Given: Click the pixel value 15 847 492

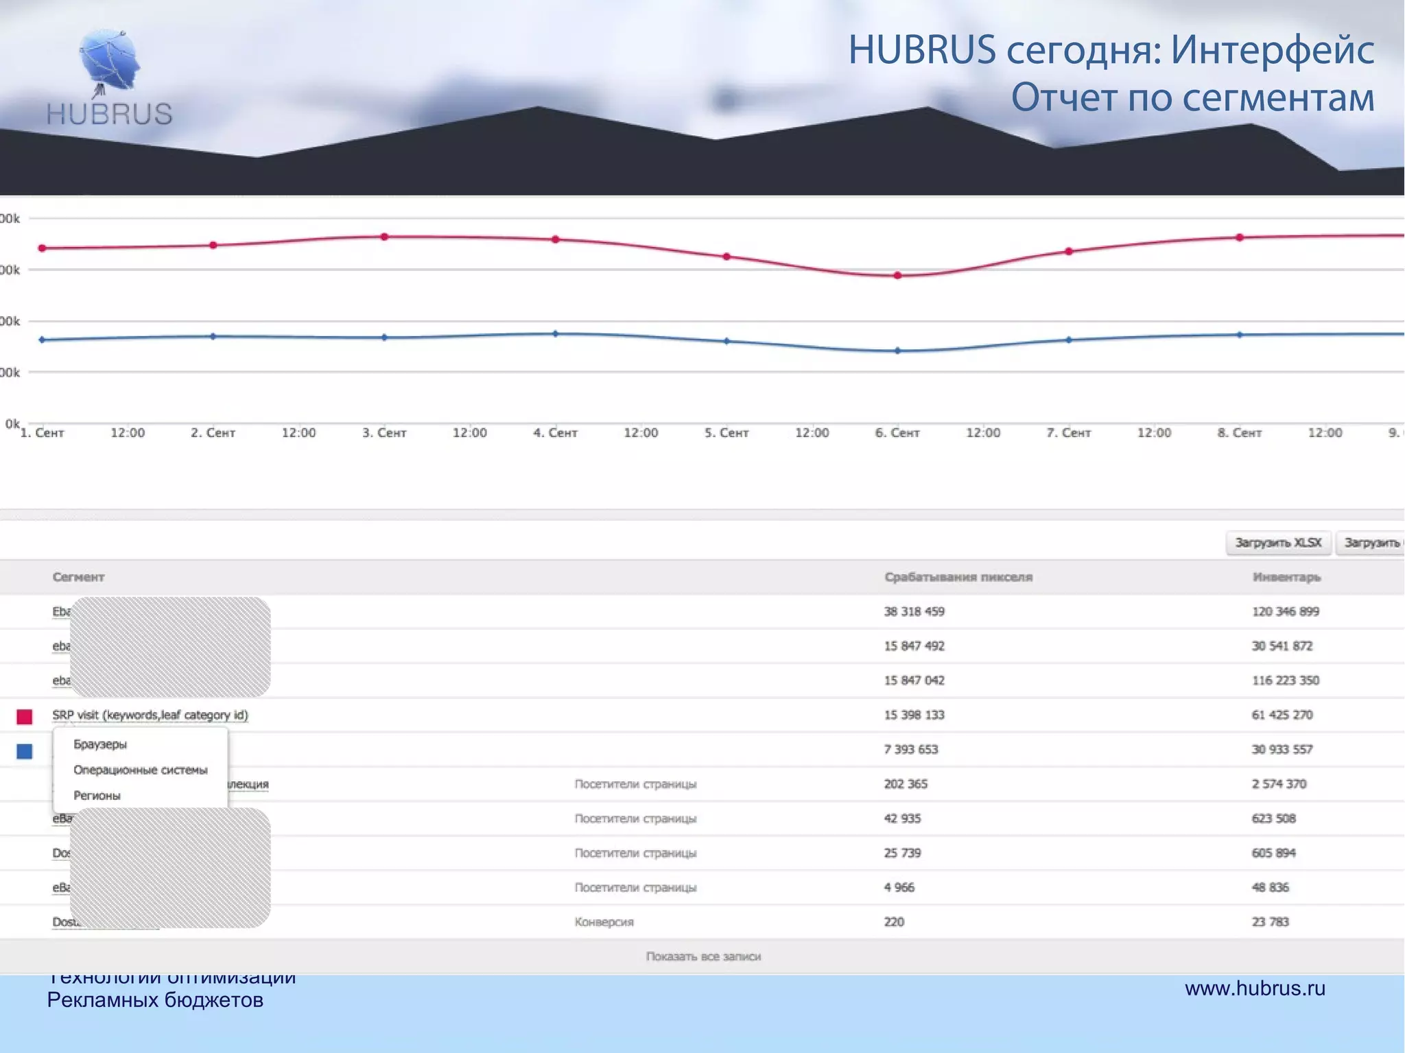Looking at the screenshot, I should tap(914, 646).
